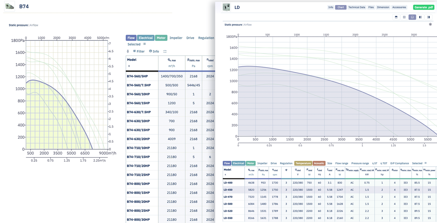Viewport: 437px width, 223px height.
Task: Toggle Temperature column group in LD table
Action: pos(303,163)
